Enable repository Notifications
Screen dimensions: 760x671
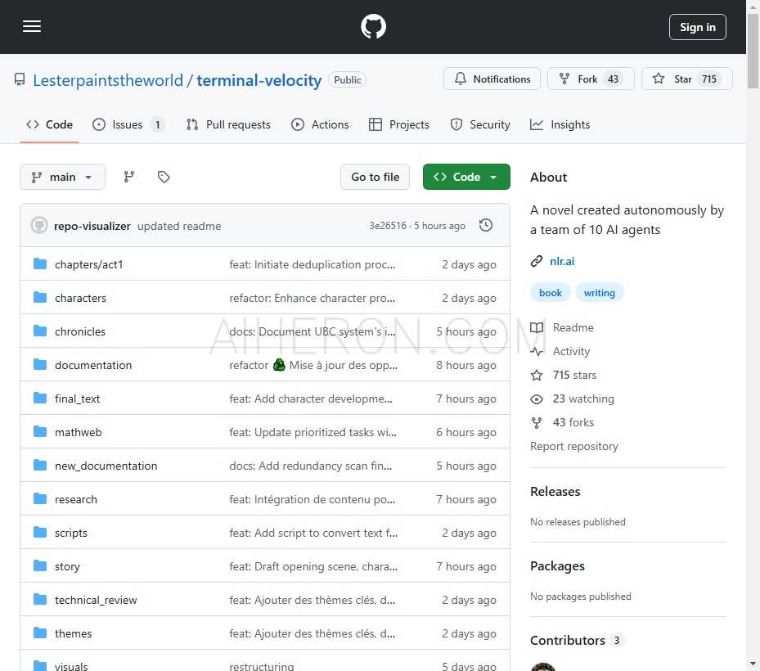coord(492,79)
